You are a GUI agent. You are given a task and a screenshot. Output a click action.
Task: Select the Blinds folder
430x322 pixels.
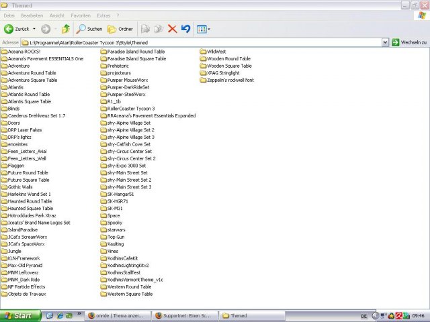(x=11, y=109)
